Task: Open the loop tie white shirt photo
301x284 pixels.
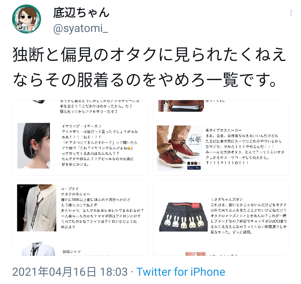Action: [36, 208]
